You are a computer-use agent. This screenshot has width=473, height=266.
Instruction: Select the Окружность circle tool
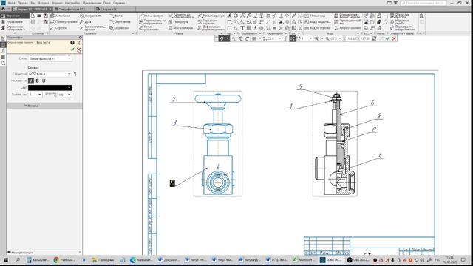pyautogui.click(x=90, y=16)
